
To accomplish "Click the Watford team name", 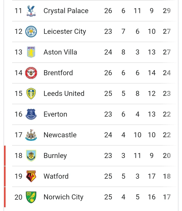I will (x=56, y=176).
